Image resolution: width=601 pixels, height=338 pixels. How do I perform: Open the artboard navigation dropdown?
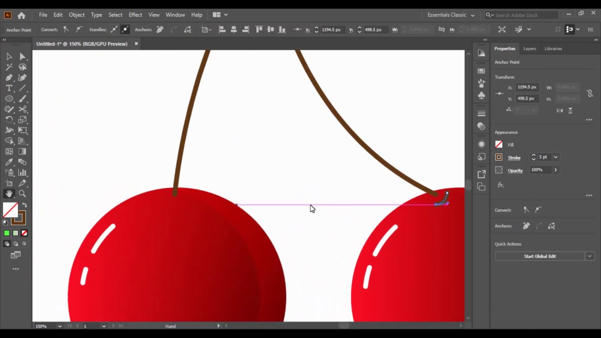103,326
